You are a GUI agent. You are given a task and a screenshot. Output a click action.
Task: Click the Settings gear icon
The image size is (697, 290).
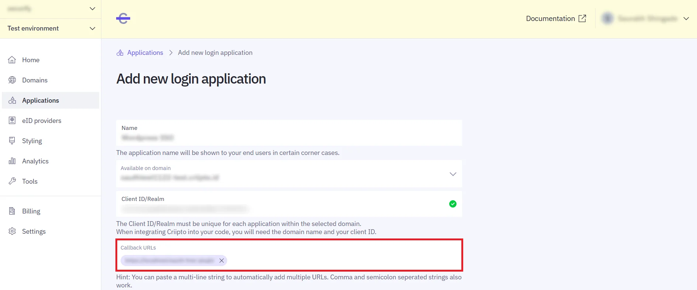12,231
